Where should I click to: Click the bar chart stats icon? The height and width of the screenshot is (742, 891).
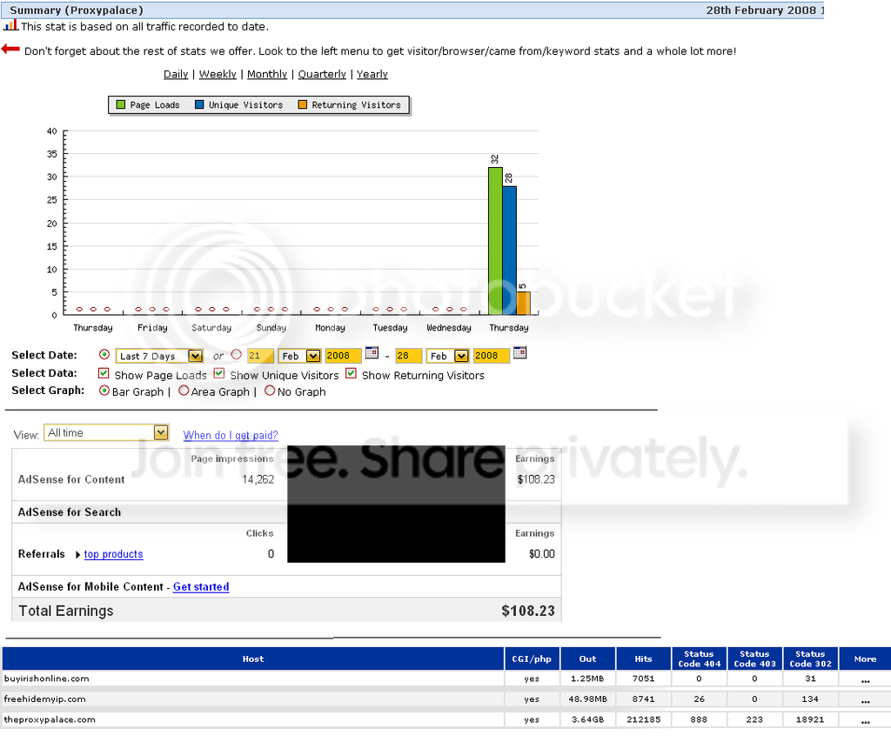tap(10, 25)
